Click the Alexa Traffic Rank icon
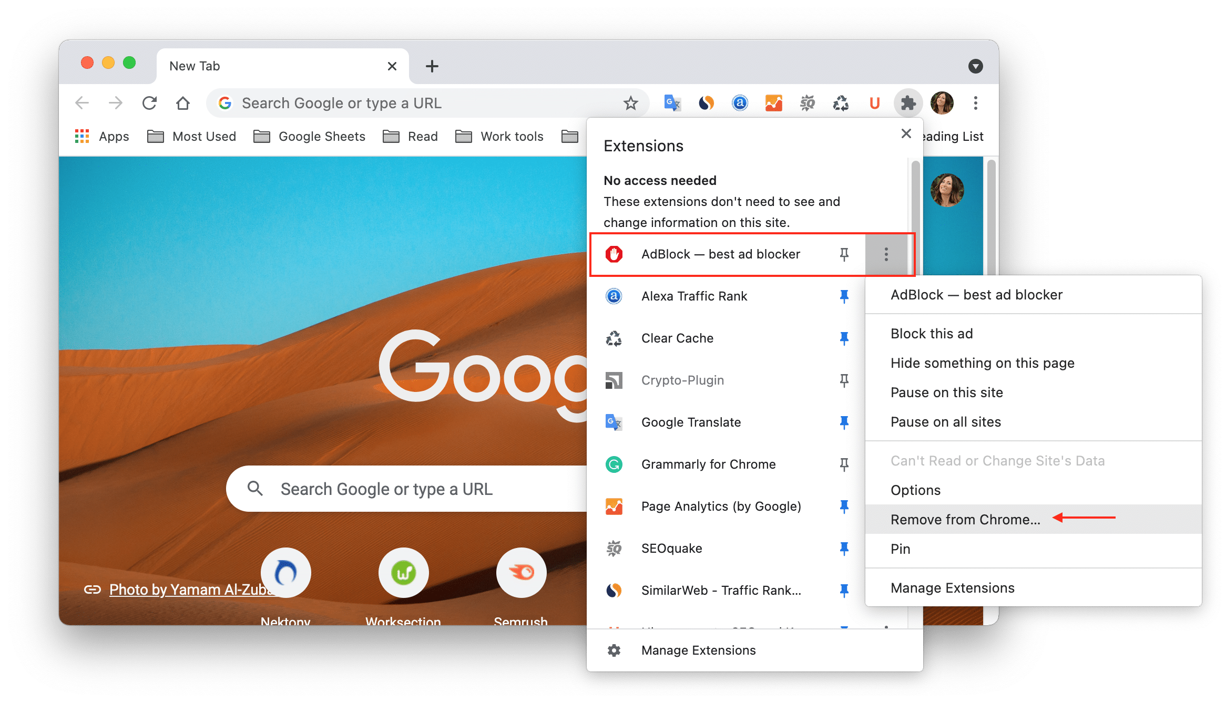The height and width of the screenshot is (703, 1226). [x=615, y=295]
